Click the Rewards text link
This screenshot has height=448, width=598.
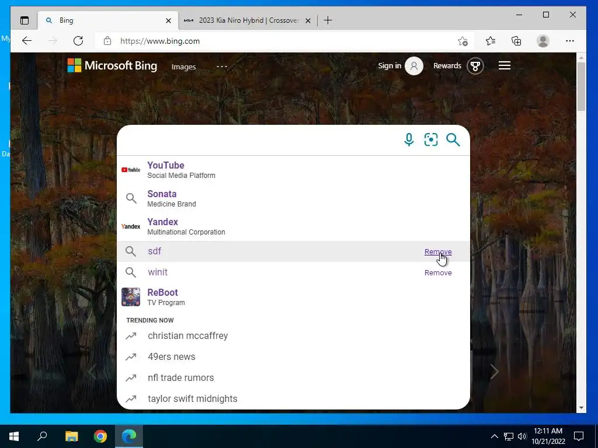coord(447,65)
